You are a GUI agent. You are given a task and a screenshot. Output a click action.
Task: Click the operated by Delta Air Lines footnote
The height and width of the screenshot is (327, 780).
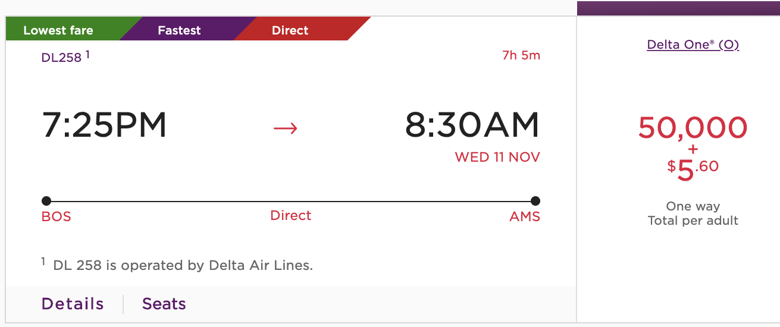point(183,265)
